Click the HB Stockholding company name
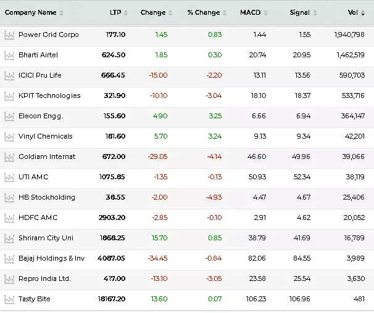 [47, 198]
